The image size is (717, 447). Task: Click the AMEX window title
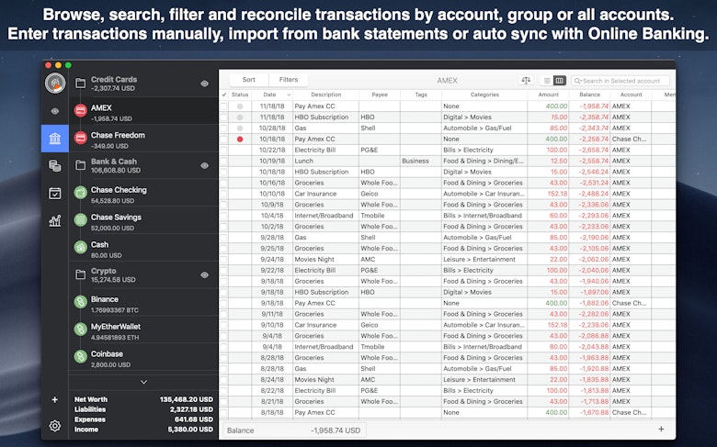pyautogui.click(x=447, y=81)
